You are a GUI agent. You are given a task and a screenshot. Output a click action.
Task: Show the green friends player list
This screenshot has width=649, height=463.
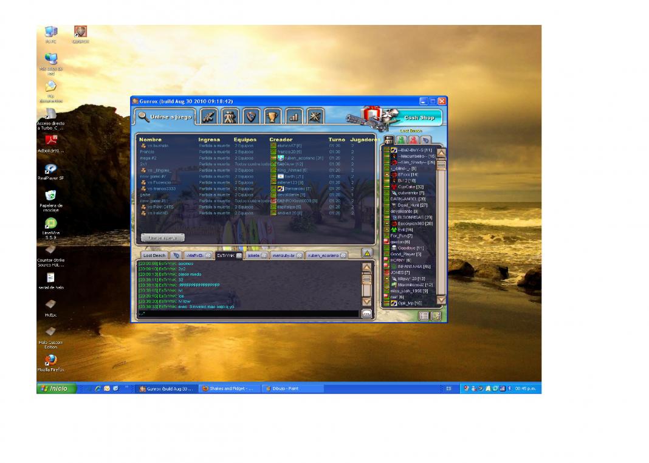coord(401,140)
